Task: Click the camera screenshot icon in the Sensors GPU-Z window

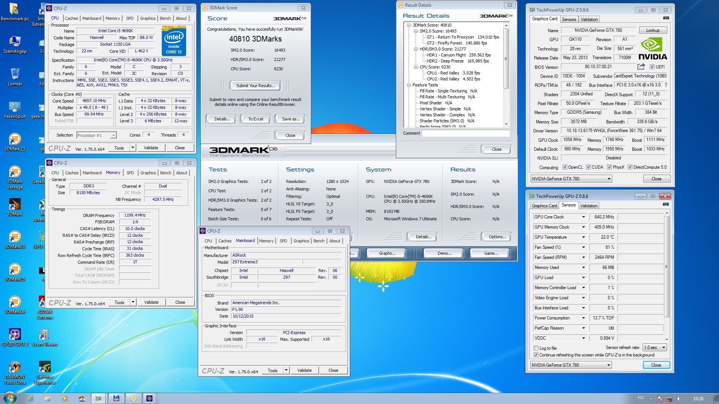Action: click(x=665, y=204)
